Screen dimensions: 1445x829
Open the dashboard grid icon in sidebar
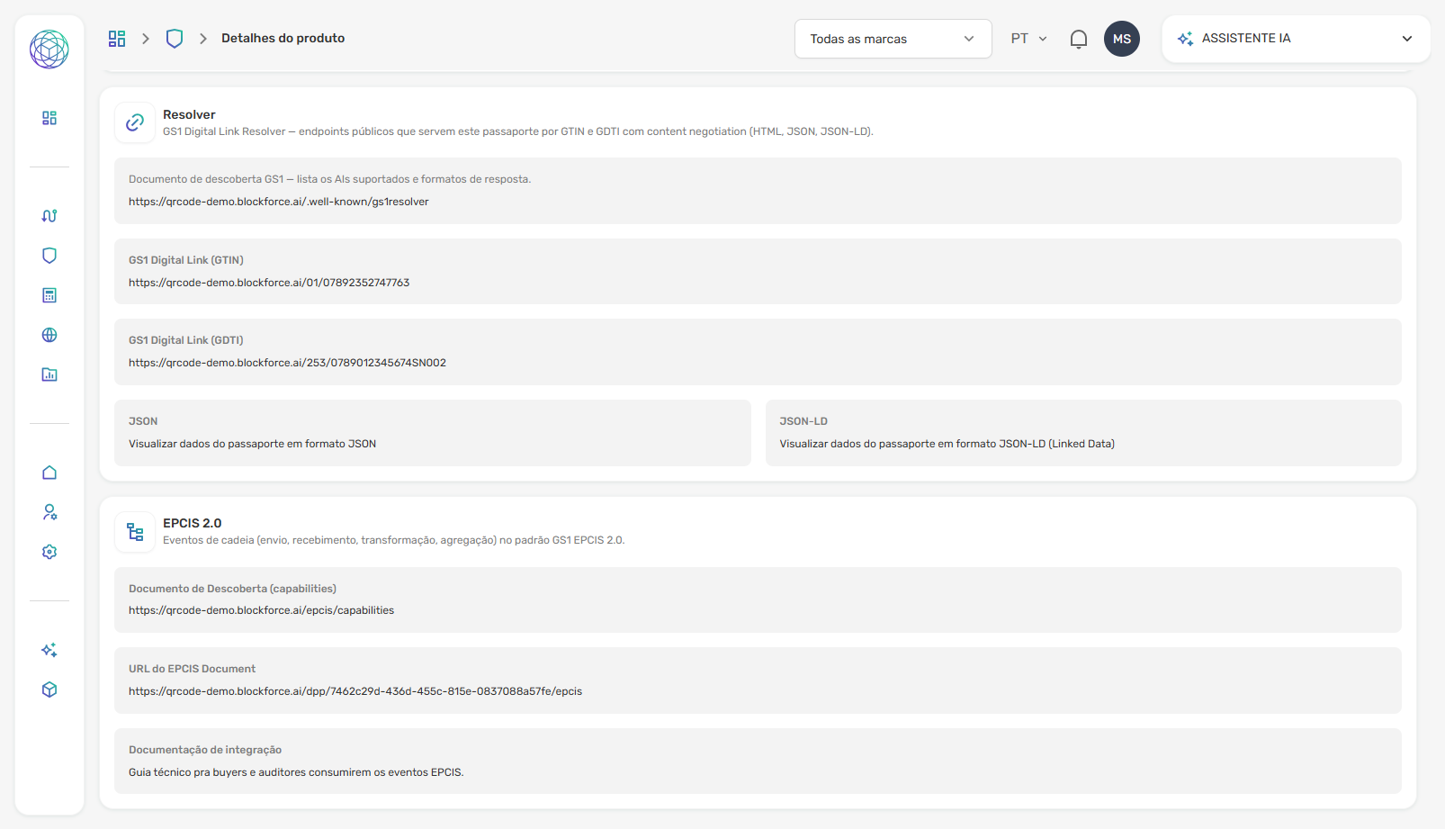pyautogui.click(x=49, y=118)
